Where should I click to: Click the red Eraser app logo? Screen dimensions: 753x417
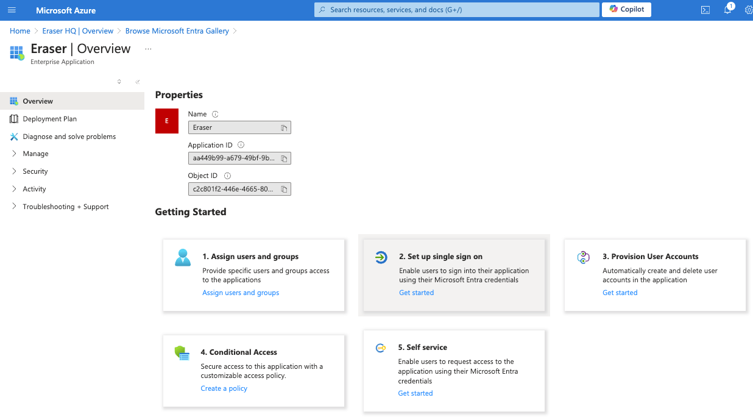coord(167,121)
